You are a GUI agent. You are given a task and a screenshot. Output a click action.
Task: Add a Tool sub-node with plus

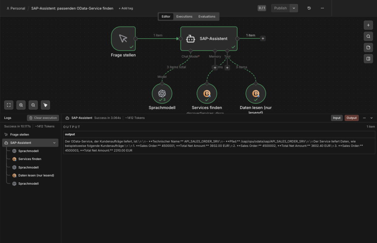[227, 68]
